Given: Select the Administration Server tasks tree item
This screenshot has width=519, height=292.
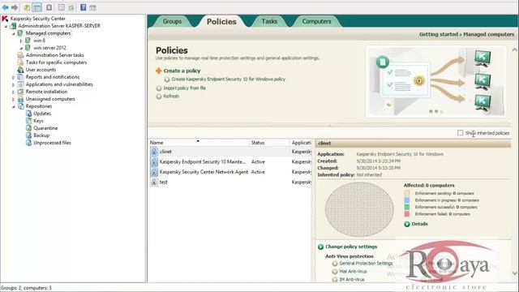Looking at the screenshot, I should [54, 55].
